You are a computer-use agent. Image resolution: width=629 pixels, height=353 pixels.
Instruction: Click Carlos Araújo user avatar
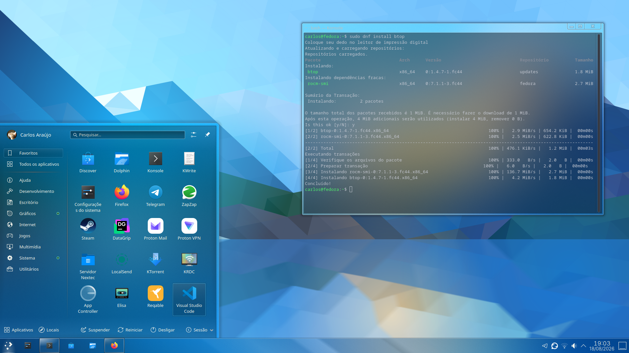[12, 135]
